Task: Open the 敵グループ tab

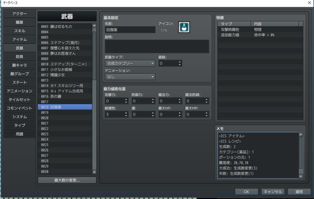Action: coord(20,74)
